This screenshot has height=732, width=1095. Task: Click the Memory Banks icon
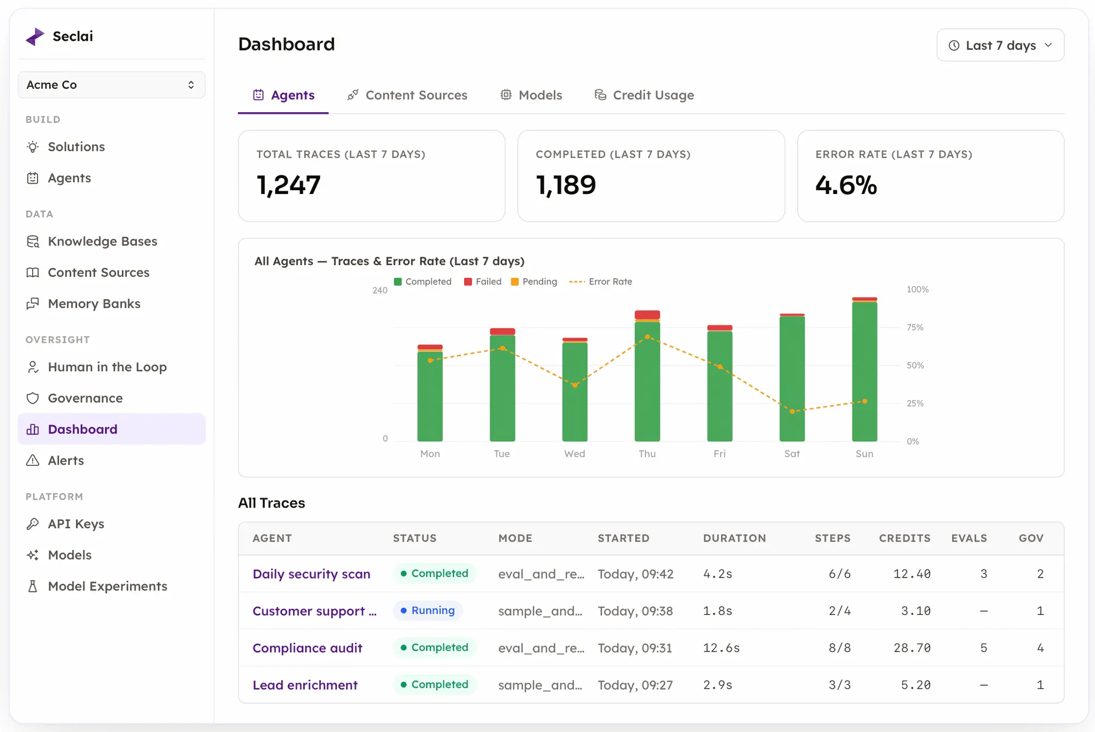[33, 303]
